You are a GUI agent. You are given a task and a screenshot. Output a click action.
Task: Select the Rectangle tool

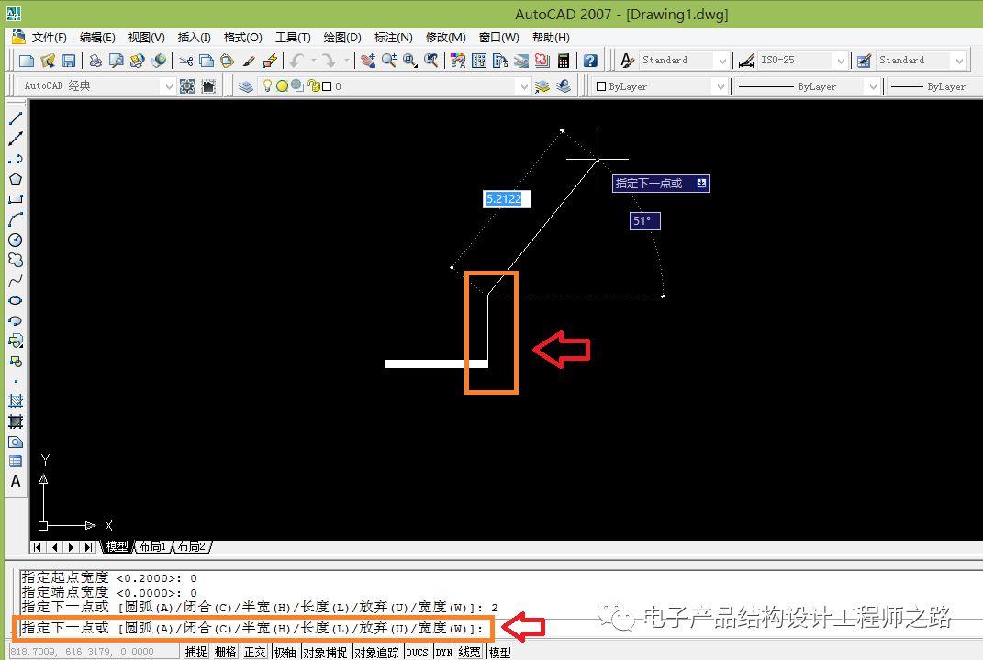16,199
